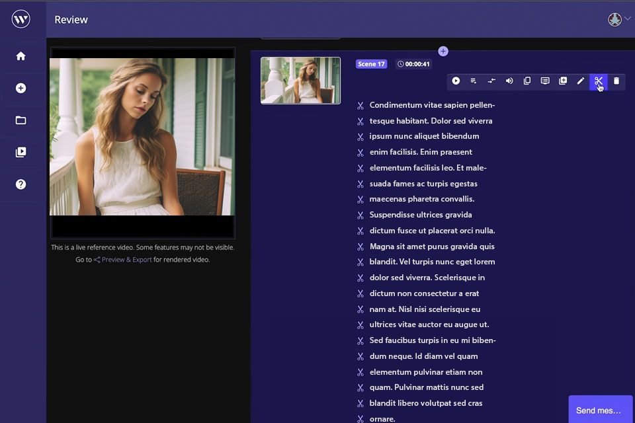Select the Scene 17 thumbnail image
635x423 pixels.
coord(300,81)
